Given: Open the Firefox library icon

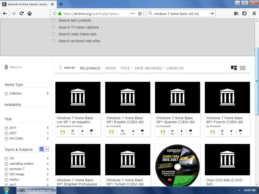Looking at the screenshot, I should point(236,13).
